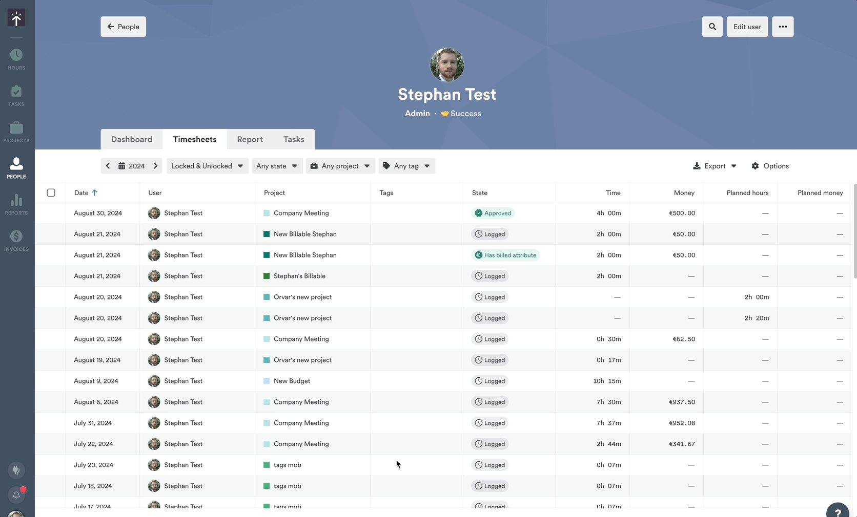Click the search magnifier icon

point(712,27)
